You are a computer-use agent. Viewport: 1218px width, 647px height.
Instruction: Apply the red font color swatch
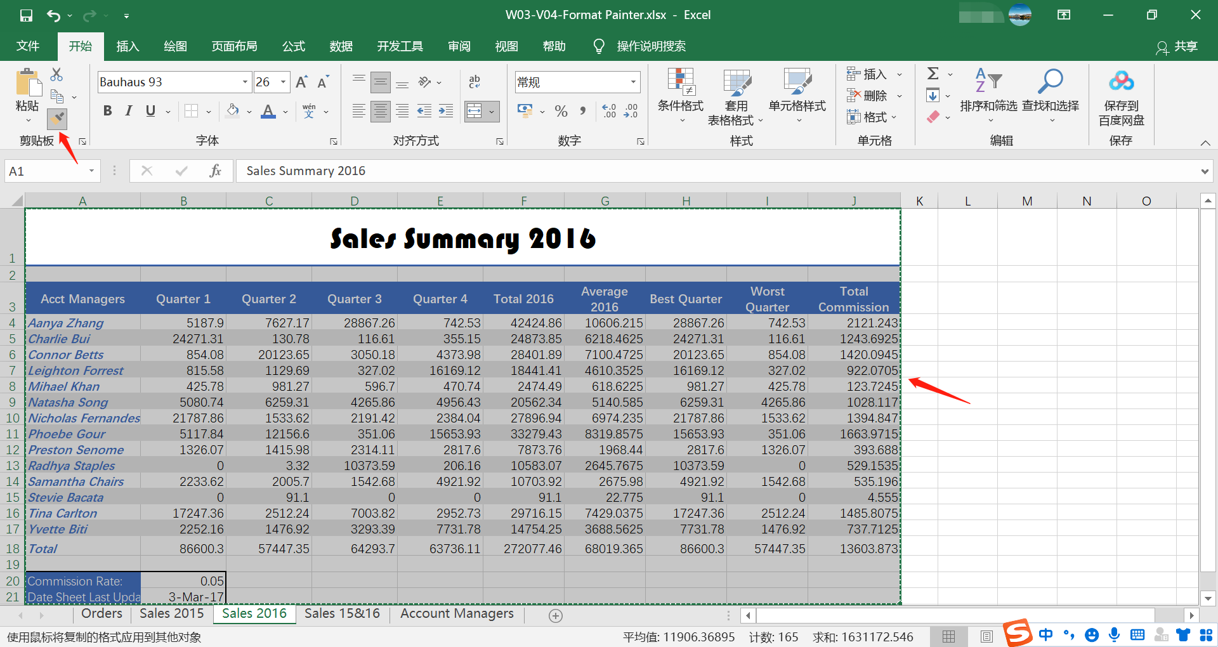(x=268, y=112)
